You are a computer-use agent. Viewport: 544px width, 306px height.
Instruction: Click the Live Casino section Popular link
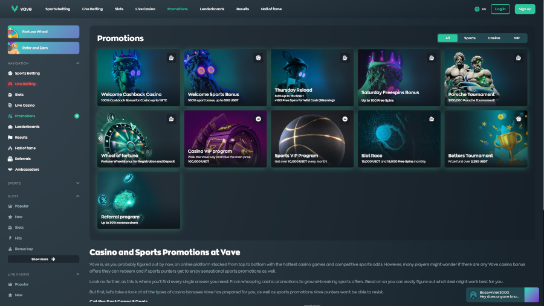click(x=22, y=284)
